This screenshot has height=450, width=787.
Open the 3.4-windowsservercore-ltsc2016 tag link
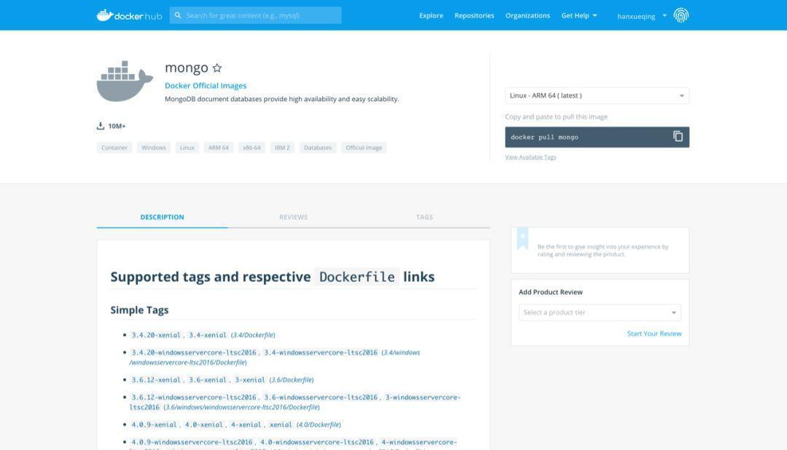coord(321,352)
